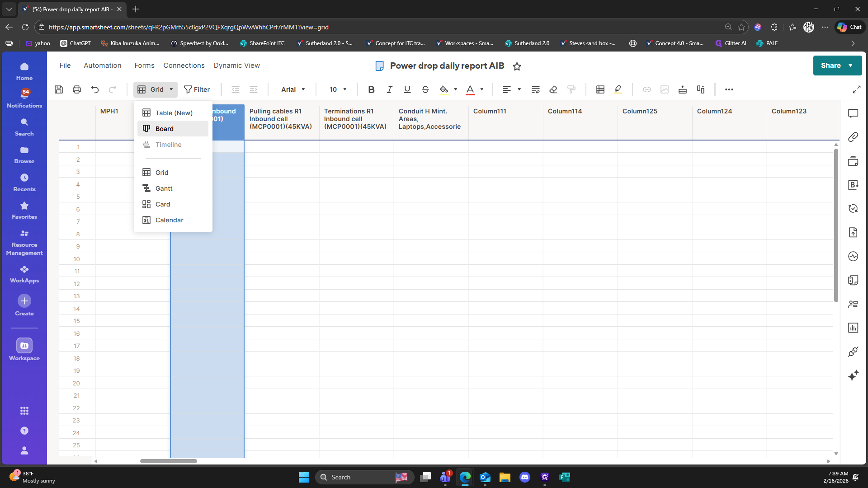This screenshot has width=868, height=488.
Task: Open the Automation menu
Action: click(x=103, y=66)
